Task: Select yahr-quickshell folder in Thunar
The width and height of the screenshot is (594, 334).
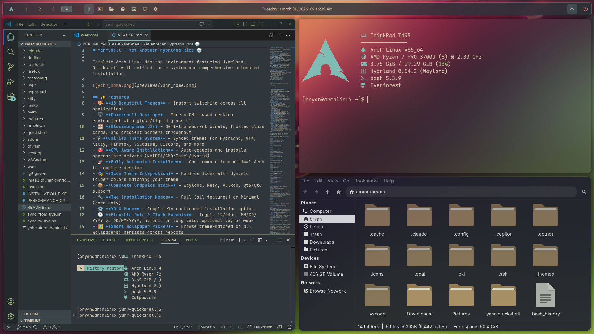Action: 503,300
